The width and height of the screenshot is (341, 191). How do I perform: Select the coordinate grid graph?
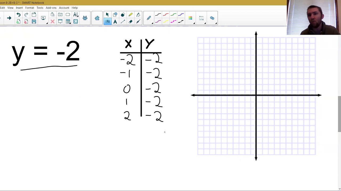[x=256, y=96]
